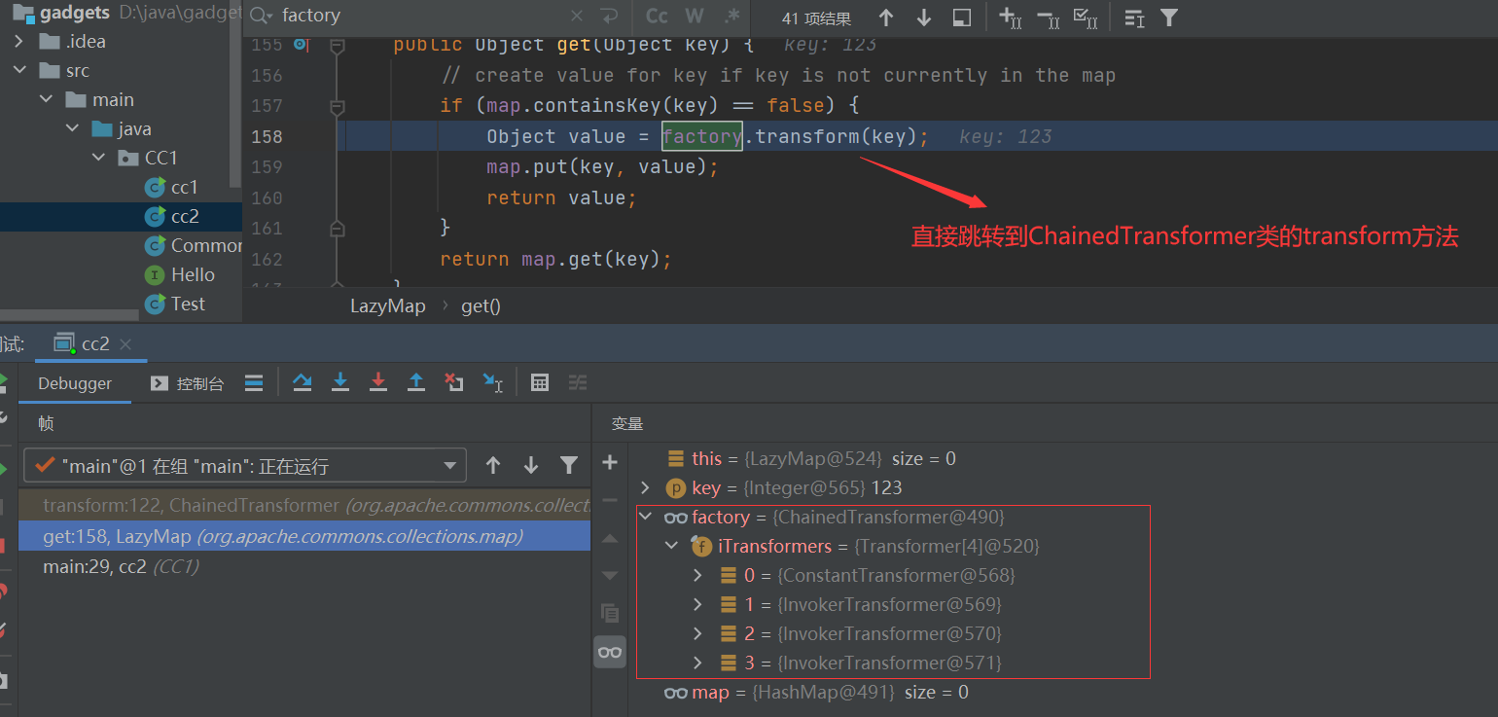Screen dimensions: 1498x717
Task: Click the search magnifier history icon
Action: [x=261, y=16]
